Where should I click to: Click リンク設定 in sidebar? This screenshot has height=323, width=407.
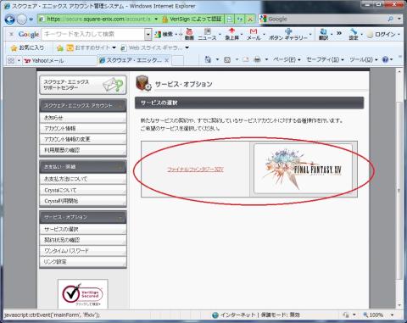tap(83, 262)
